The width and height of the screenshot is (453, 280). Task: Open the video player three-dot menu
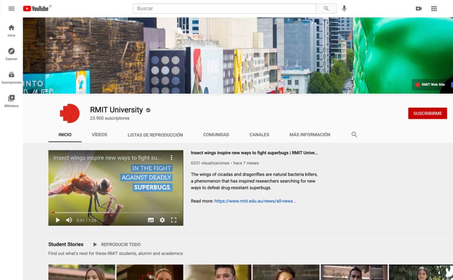171,158
